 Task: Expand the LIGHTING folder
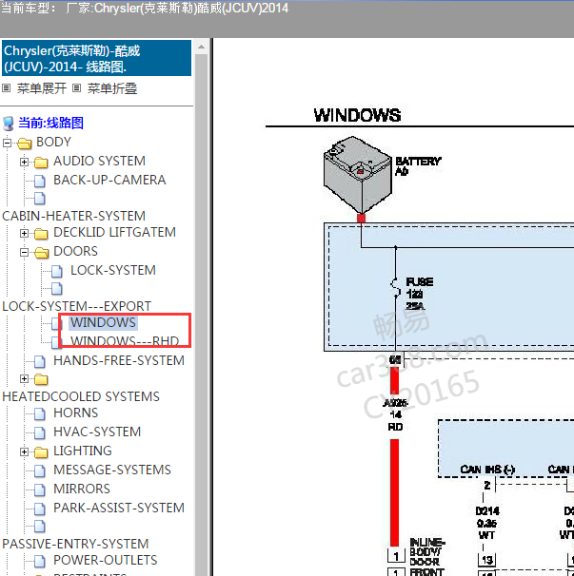[25, 451]
